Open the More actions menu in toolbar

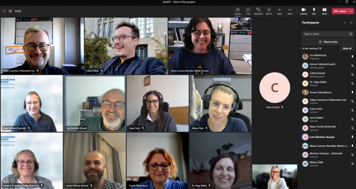point(290,11)
